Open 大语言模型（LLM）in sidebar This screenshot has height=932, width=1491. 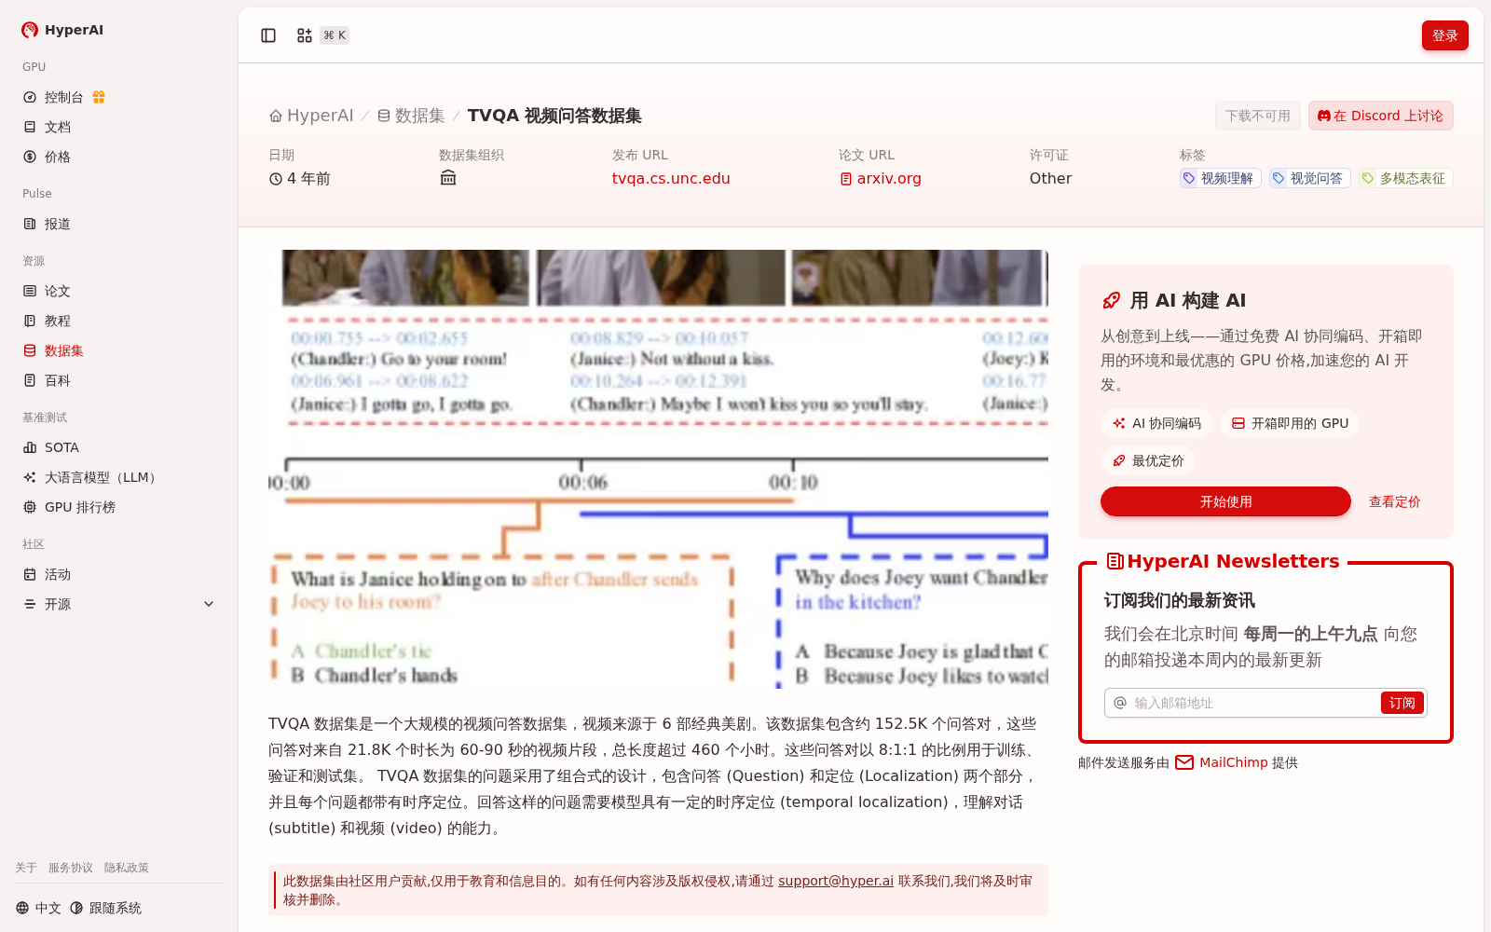(x=119, y=477)
